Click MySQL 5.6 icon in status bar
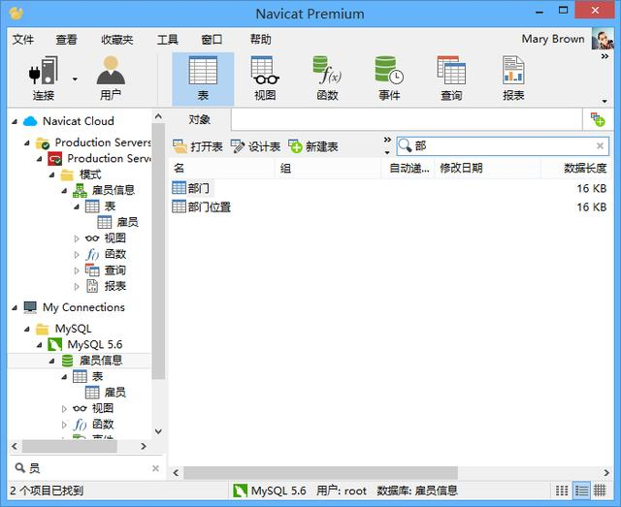The width and height of the screenshot is (621, 507). 240,491
